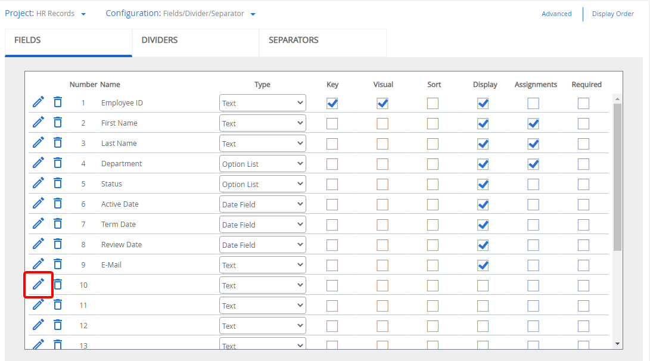The height and width of the screenshot is (361, 650).
Task: Open the Configuration selector dropdown
Action: [x=253, y=14]
